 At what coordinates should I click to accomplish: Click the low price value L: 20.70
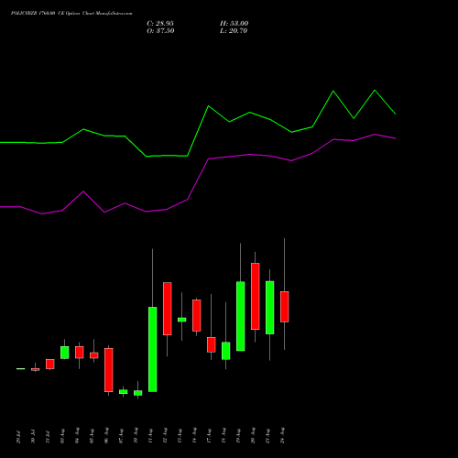pyautogui.click(x=234, y=31)
